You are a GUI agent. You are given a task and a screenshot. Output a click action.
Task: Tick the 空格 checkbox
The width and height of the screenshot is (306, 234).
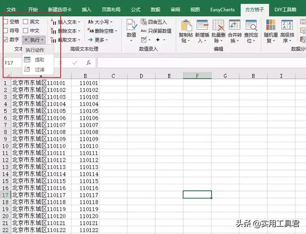5,22
